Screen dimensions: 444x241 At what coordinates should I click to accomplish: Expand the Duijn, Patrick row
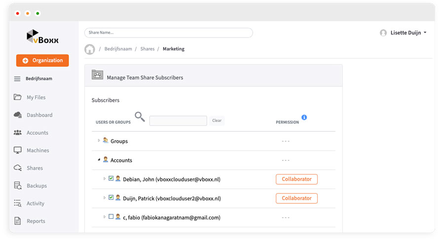[x=105, y=198]
